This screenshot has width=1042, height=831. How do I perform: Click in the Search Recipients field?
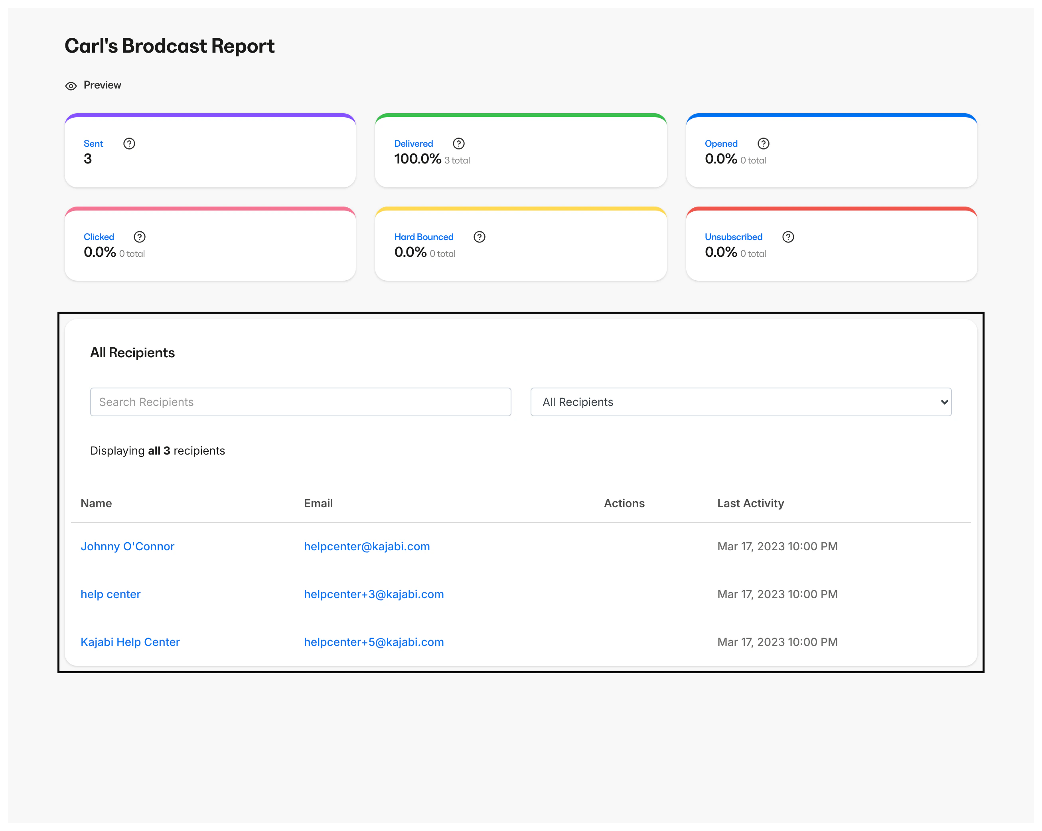pos(300,402)
